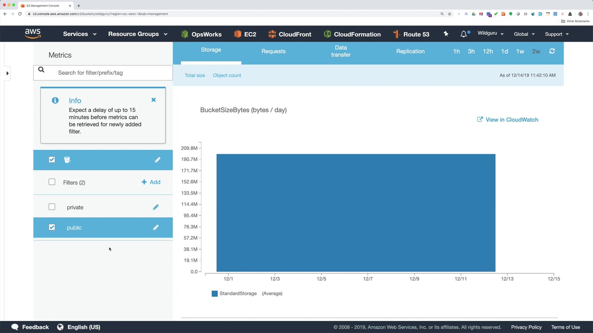Set the time range to 1d
This screenshot has width=593, height=333.
505,51
